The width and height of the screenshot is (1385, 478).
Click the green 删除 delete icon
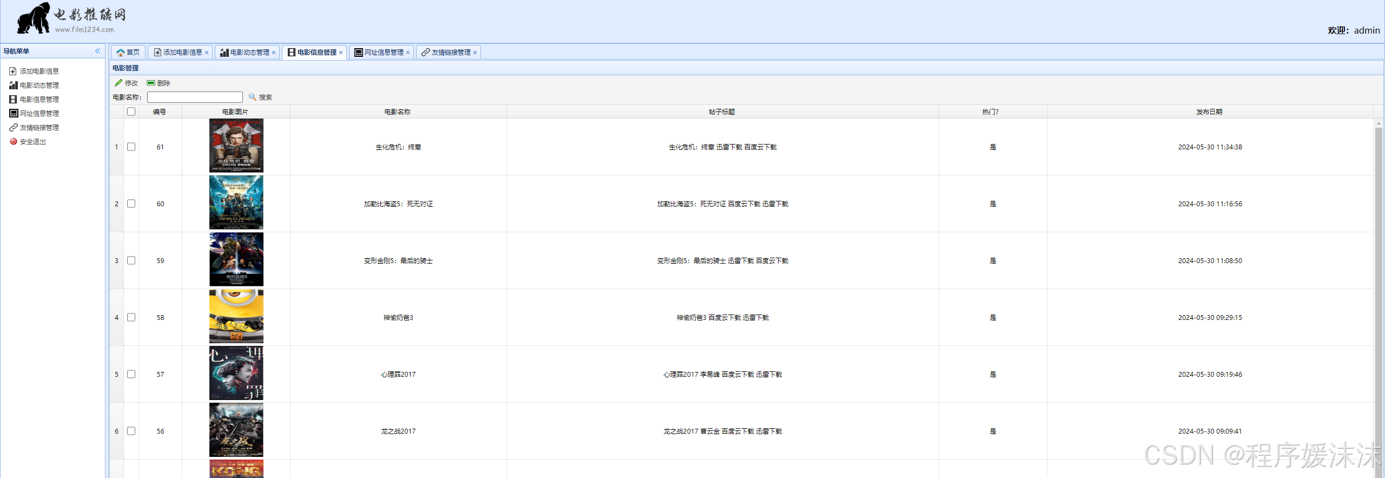point(151,83)
